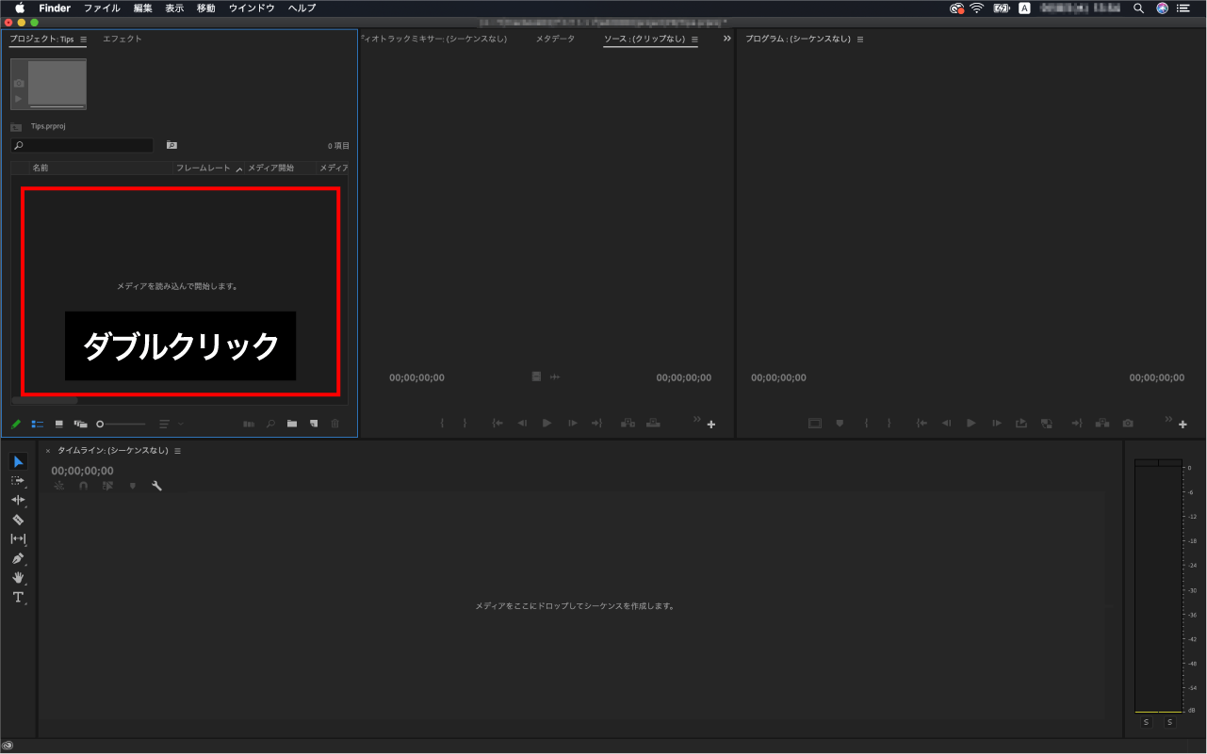This screenshot has height=754, width=1207.
Task: Click Insert button in Source monitor
Action: tap(628, 424)
